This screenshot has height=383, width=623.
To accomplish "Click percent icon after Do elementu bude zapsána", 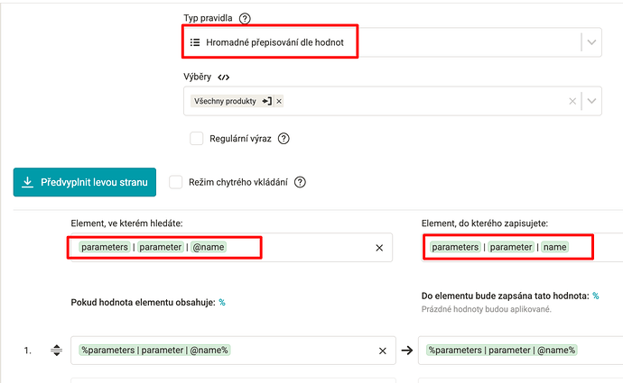I will click(596, 296).
